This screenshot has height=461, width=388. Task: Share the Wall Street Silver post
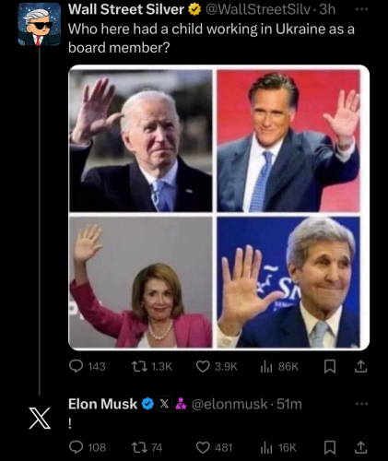tap(360, 367)
